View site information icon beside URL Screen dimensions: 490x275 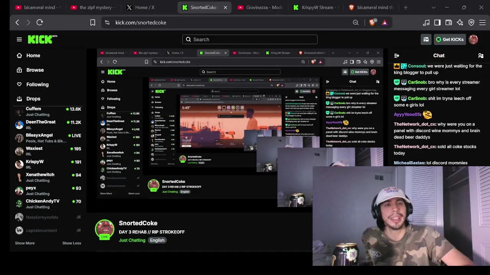pyautogui.click(x=107, y=23)
